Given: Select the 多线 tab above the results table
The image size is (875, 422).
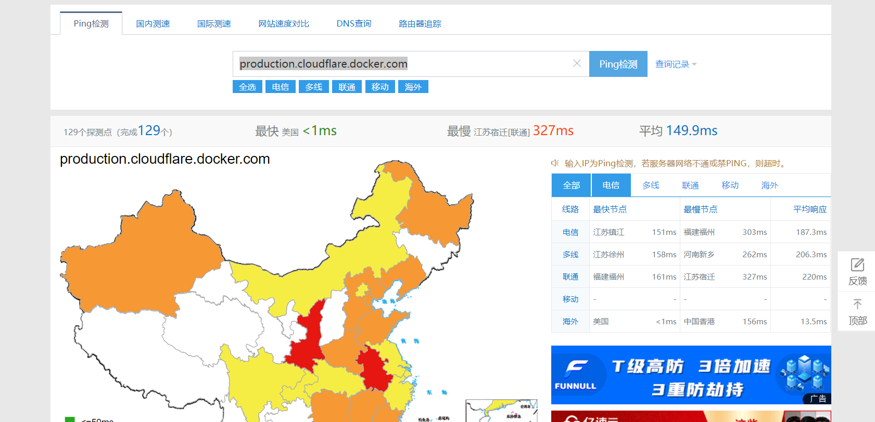Looking at the screenshot, I should 651,185.
